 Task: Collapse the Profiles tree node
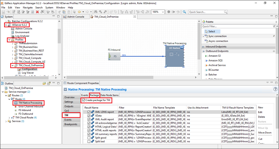click(x=9, y=40)
